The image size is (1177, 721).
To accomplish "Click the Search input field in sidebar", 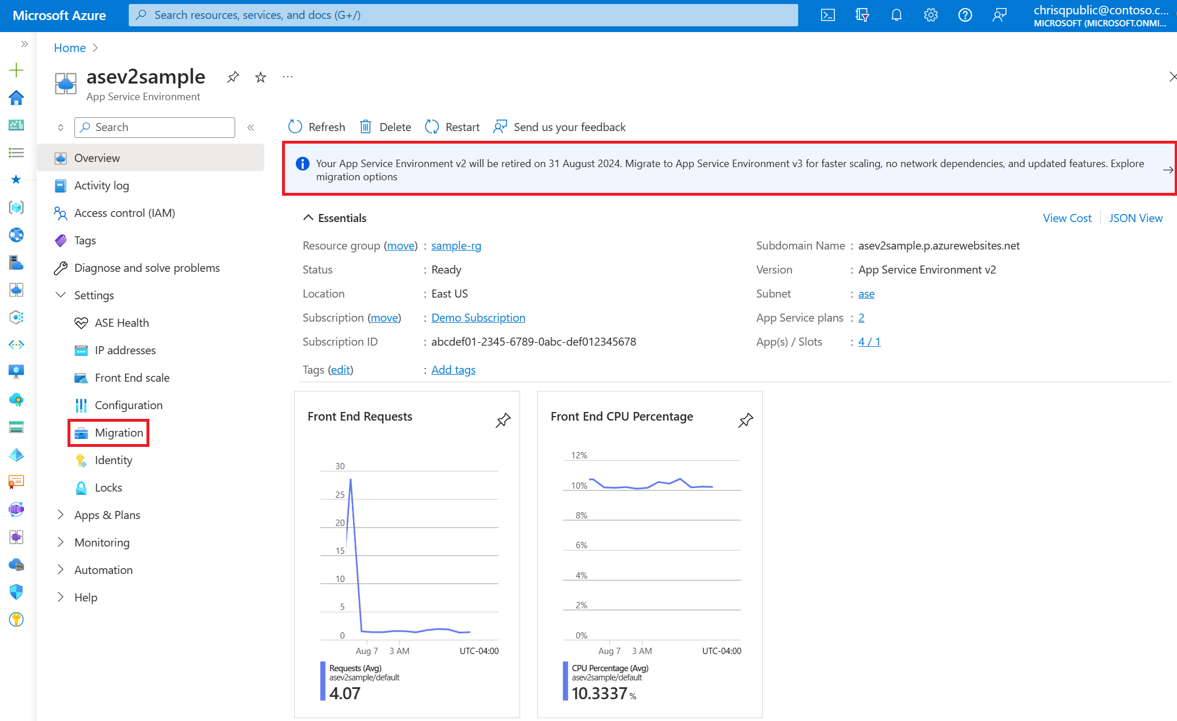I will pos(156,127).
